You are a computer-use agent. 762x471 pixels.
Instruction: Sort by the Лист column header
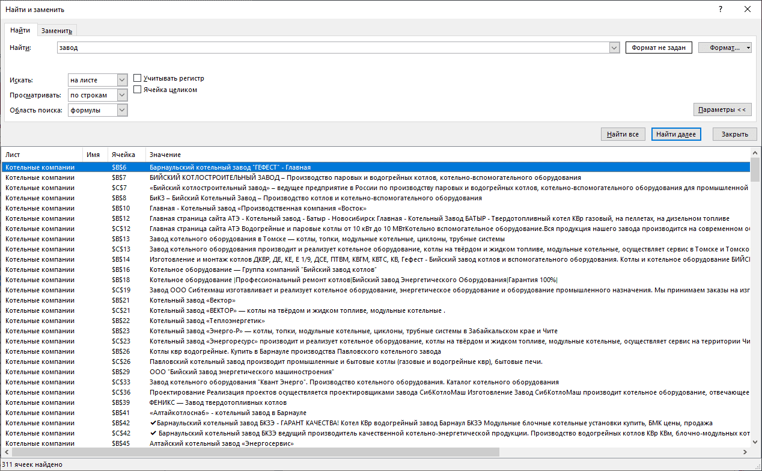coord(41,155)
